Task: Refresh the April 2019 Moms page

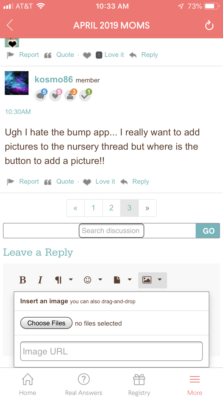Action: [209, 26]
